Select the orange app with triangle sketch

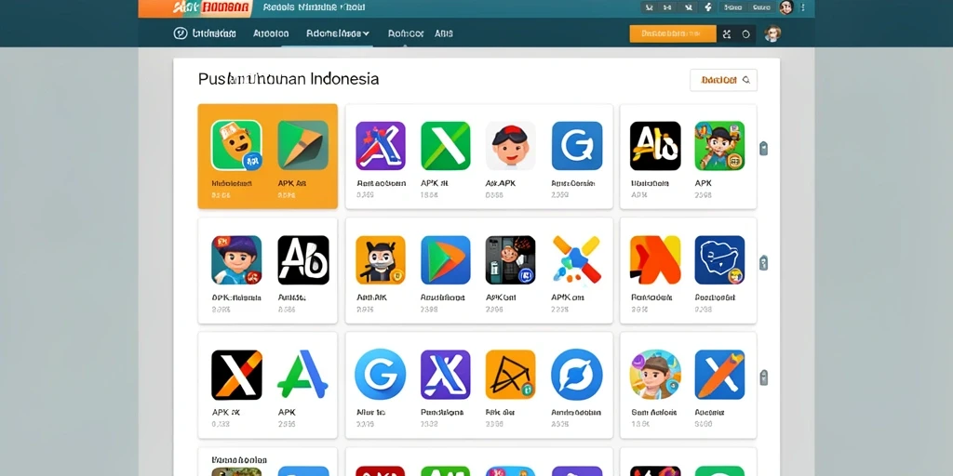(x=511, y=375)
